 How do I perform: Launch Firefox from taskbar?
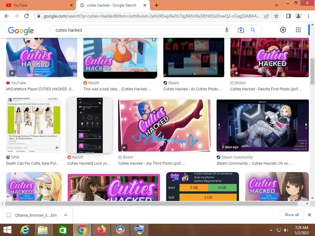(x=101, y=230)
